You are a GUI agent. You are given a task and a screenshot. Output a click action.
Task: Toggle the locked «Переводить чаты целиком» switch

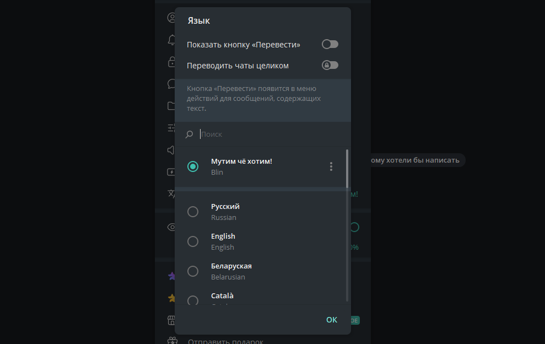tap(330, 66)
